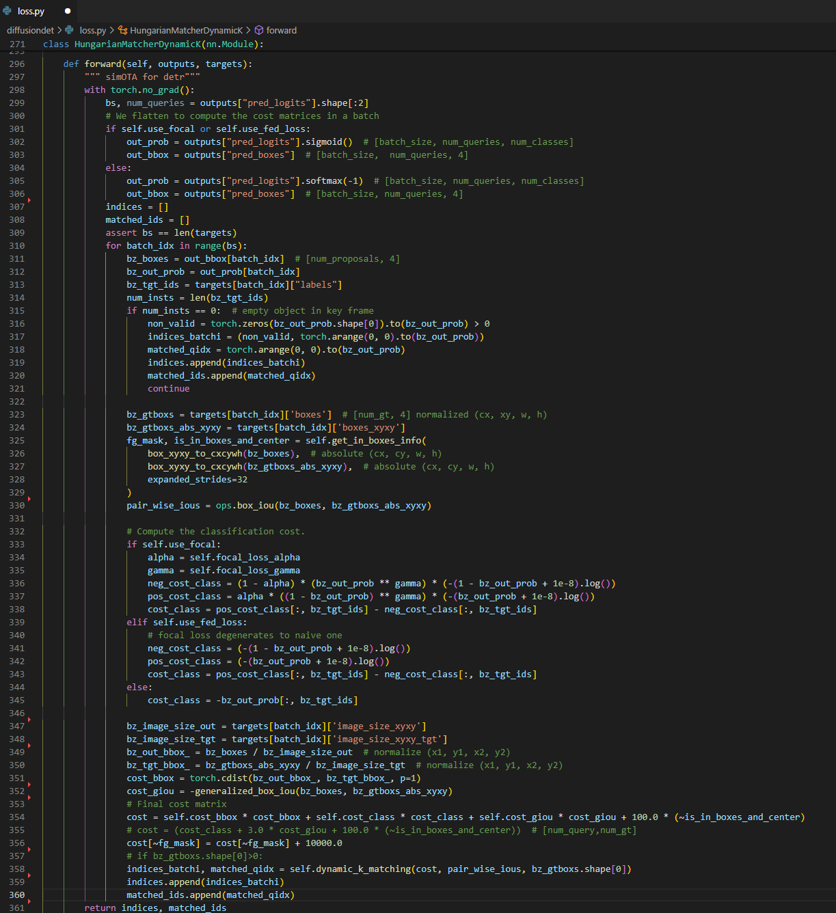Select line 310 by its line number
Viewport: 836px width, 913px height.
pyautogui.click(x=17, y=245)
